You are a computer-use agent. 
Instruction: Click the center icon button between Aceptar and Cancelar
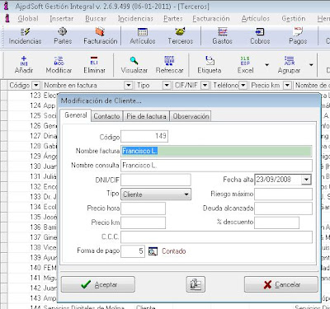point(196,284)
